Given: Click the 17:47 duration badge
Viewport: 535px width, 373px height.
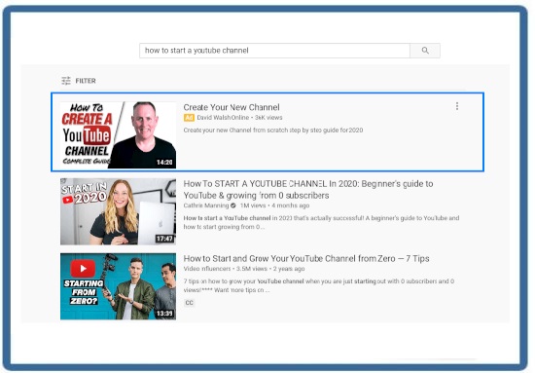Looking at the screenshot, I should pyautogui.click(x=164, y=239).
